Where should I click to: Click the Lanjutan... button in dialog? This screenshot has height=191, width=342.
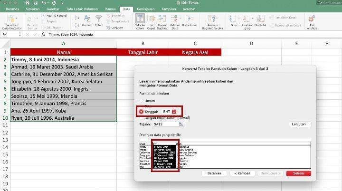coord(300,124)
